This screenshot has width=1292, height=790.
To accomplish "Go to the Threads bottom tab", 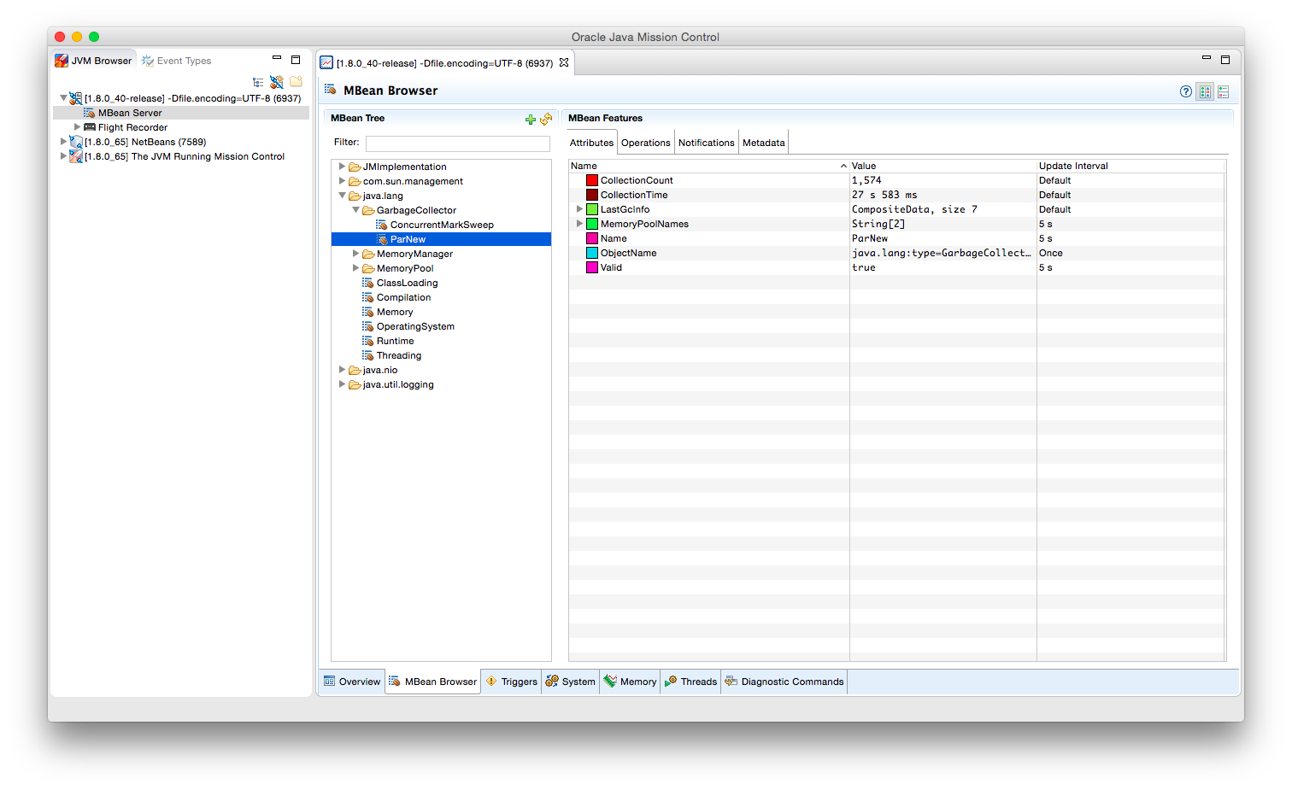I will tap(690, 682).
